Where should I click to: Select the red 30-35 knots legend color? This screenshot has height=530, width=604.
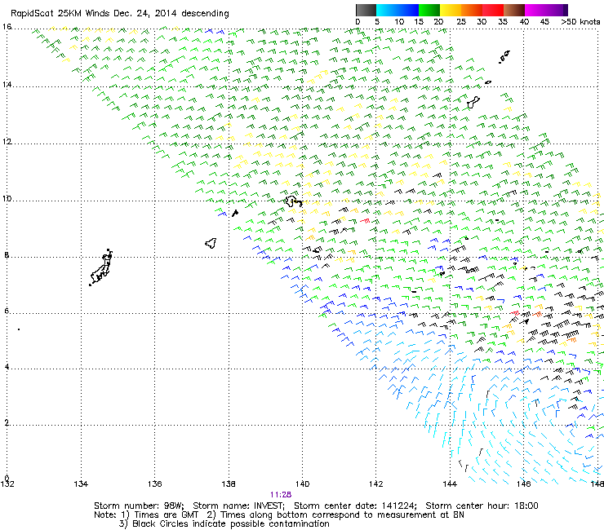click(x=493, y=10)
